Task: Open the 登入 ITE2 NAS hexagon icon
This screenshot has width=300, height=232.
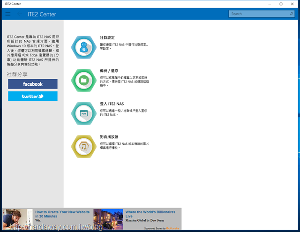Action: click(x=84, y=113)
